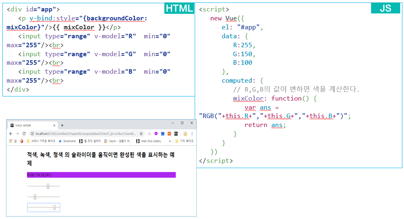Open the black '01' extension icon
Image resolution: width=404 pixels, height=219 pixels.
[x=176, y=134]
